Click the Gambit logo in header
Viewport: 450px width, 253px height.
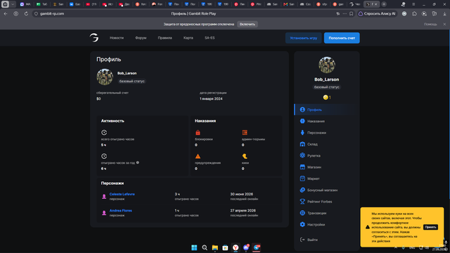click(x=94, y=37)
